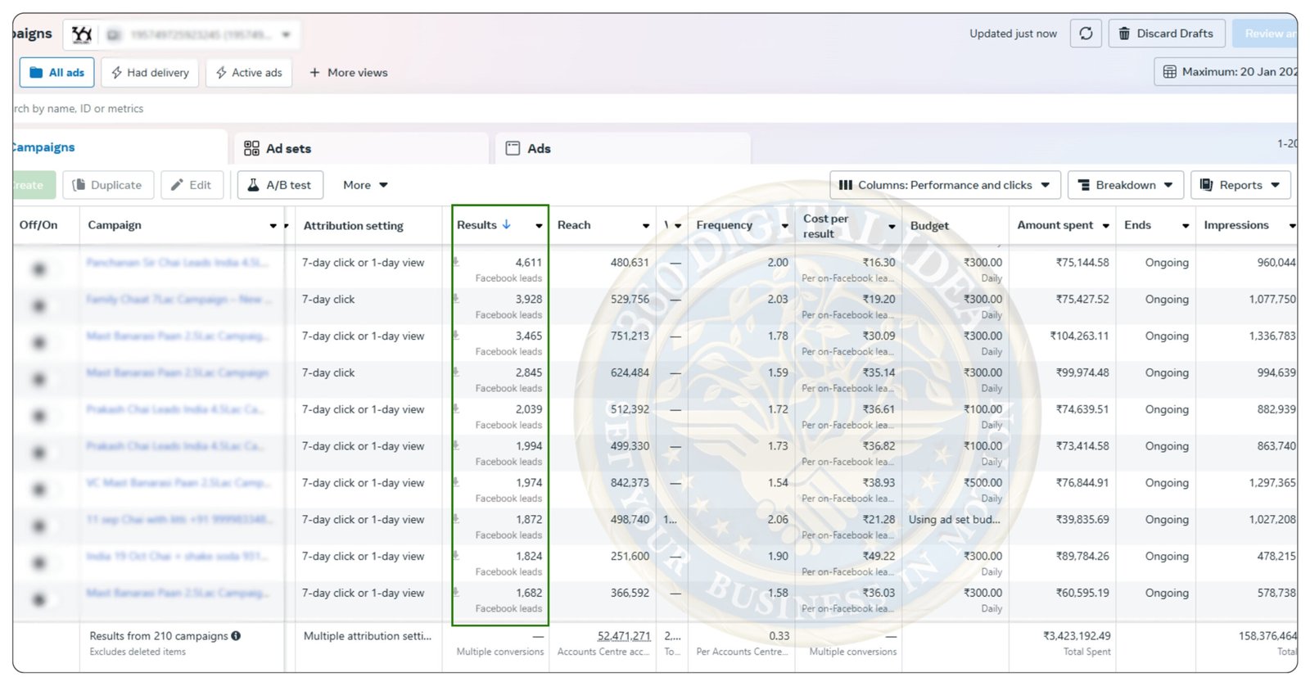Open the Maximum date range picker
Image resolution: width=1310 pixels, height=686 pixels.
[1230, 72]
